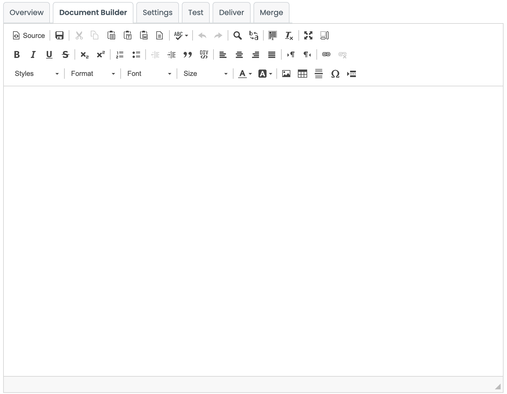Toggle Bold formatting

17,55
